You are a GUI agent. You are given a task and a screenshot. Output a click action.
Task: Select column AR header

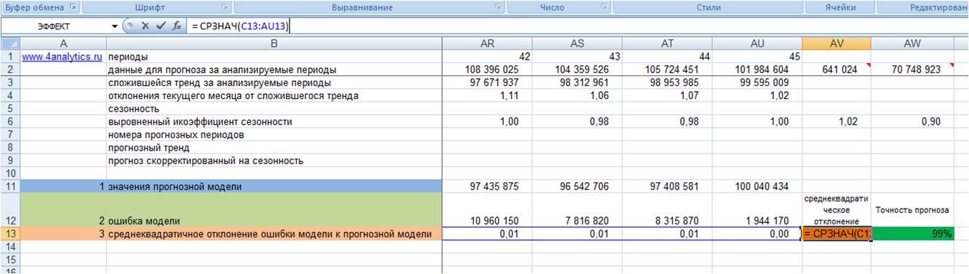pos(487,44)
